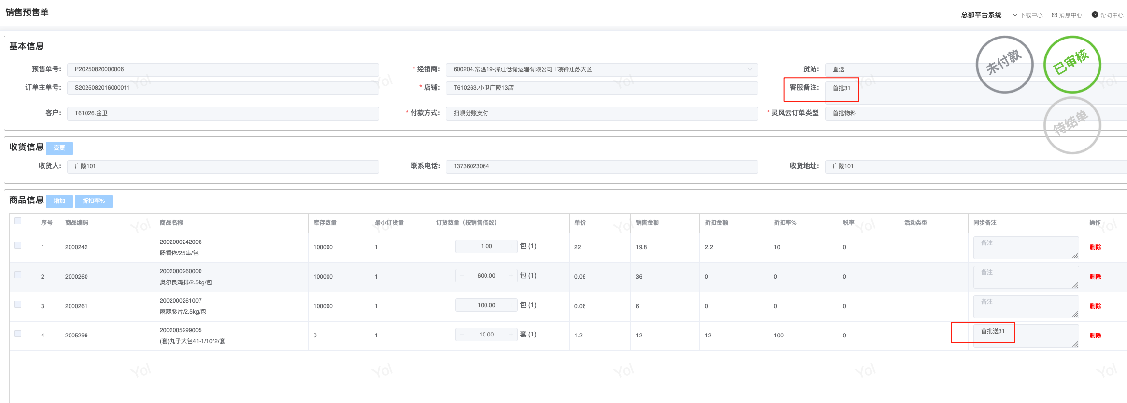Click the 变更 button beside 收货信息

[59, 148]
